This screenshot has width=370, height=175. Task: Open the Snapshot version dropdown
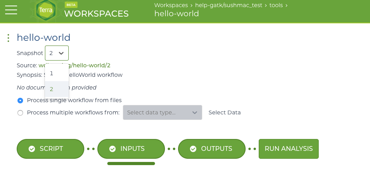pos(57,53)
